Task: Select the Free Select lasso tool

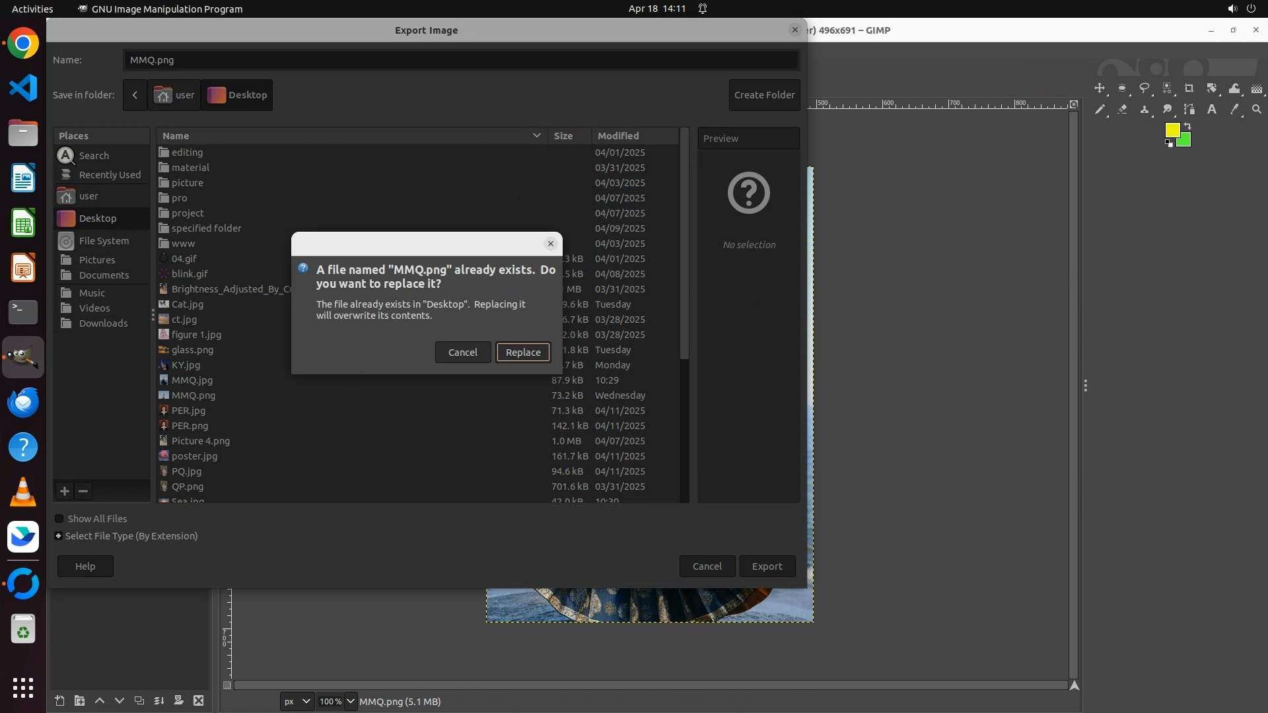Action: click(1145, 88)
